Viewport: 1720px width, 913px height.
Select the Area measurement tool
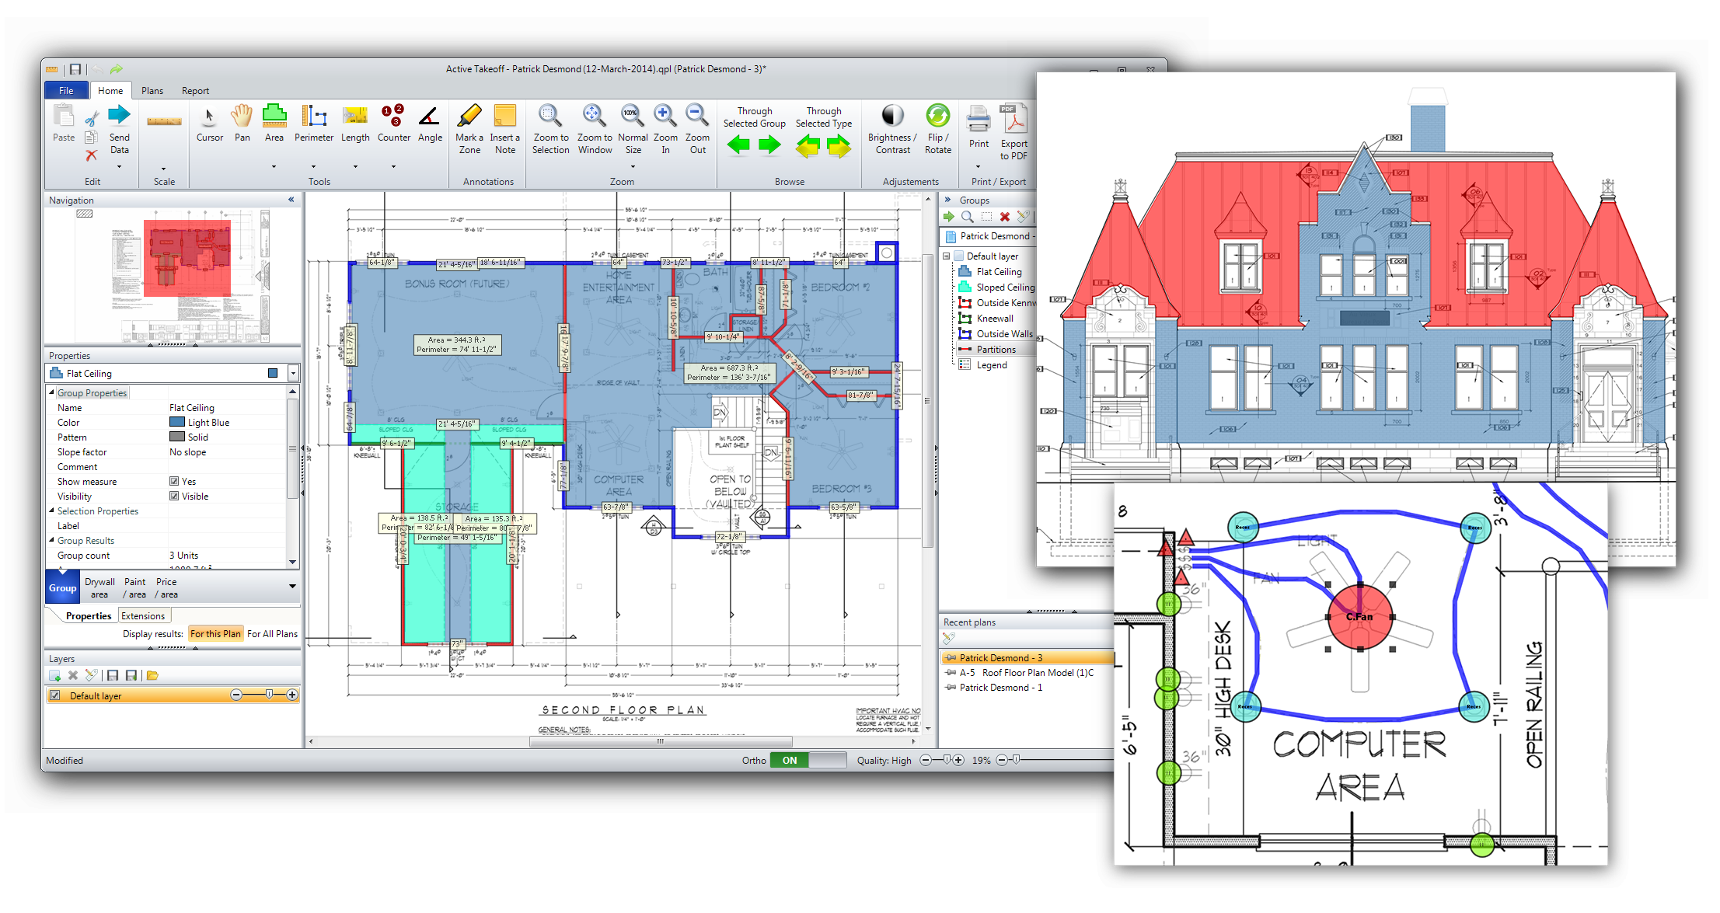tap(274, 118)
